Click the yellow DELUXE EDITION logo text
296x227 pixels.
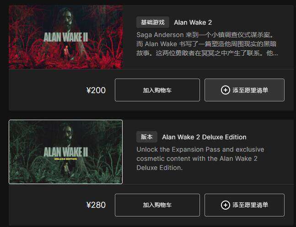coord(65,159)
